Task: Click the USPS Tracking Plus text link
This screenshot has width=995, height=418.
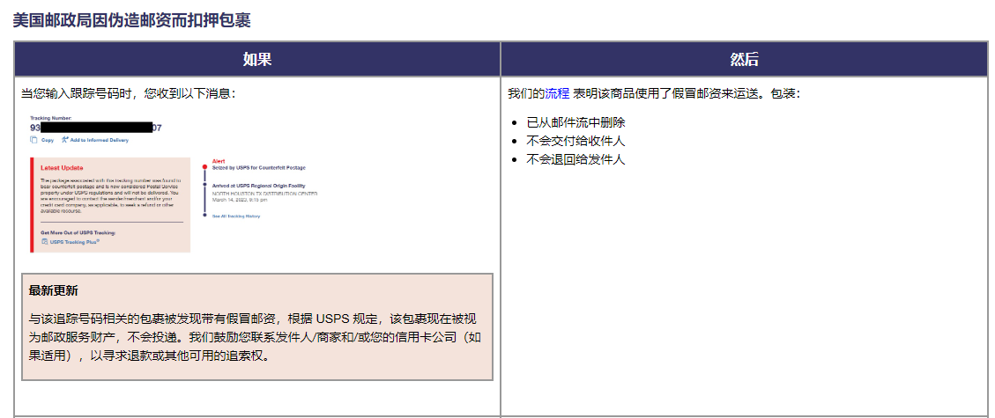Action: [74, 241]
